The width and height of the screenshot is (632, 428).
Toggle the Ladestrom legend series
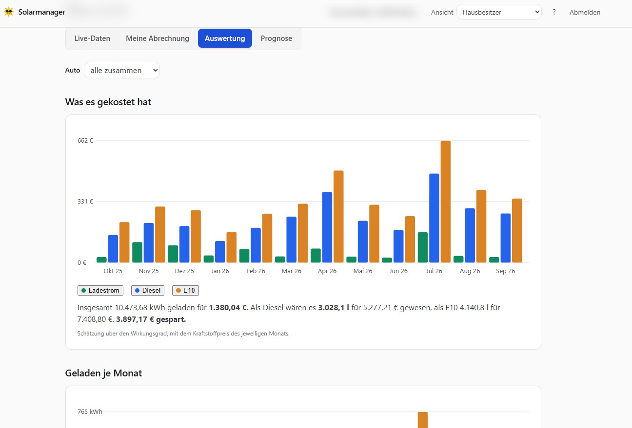100,291
